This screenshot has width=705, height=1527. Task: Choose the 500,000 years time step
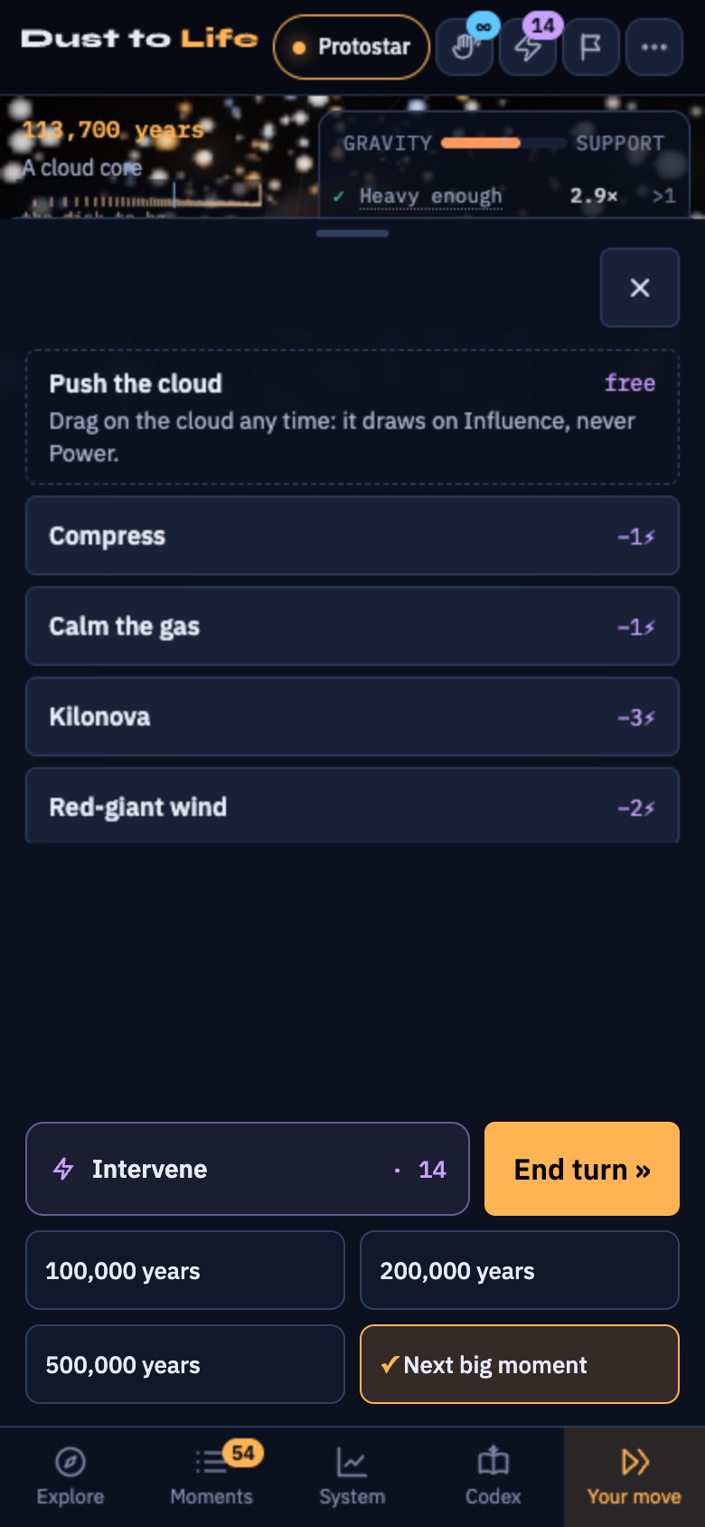click(185, 1364)
